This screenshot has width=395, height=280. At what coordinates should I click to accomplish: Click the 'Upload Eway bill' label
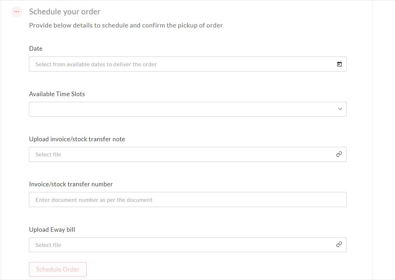coord(52,230)
